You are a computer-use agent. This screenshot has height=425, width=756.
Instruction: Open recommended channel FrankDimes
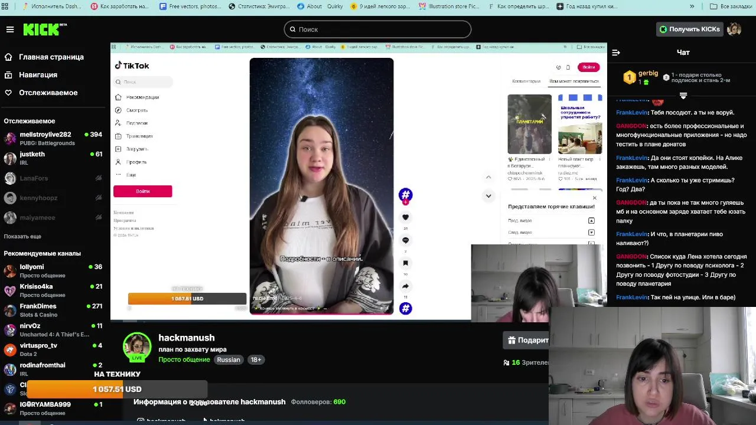click(x=54, y=310)
